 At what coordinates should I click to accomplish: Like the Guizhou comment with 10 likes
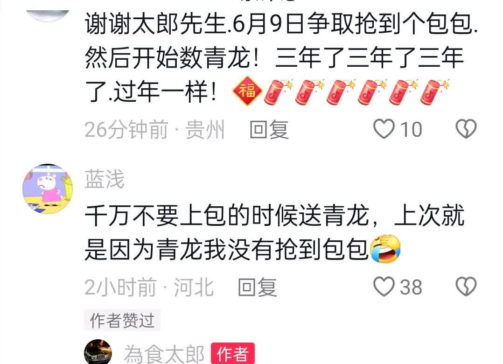(x=384, y=129)
